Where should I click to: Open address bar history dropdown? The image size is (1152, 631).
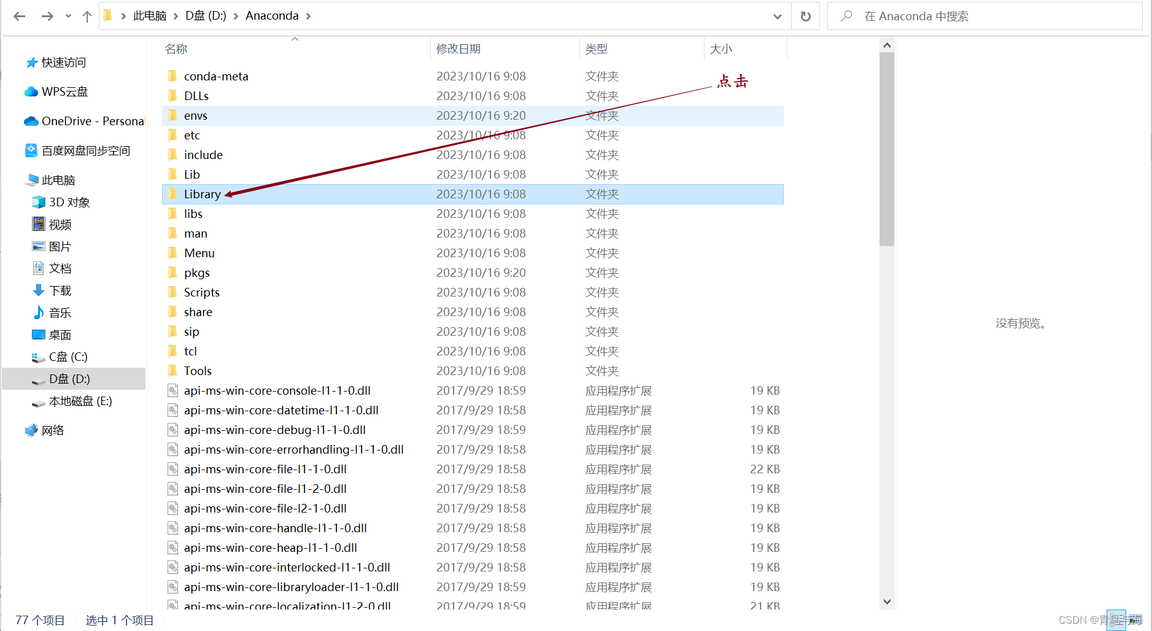pyautogui.click(x=778, y=16)
